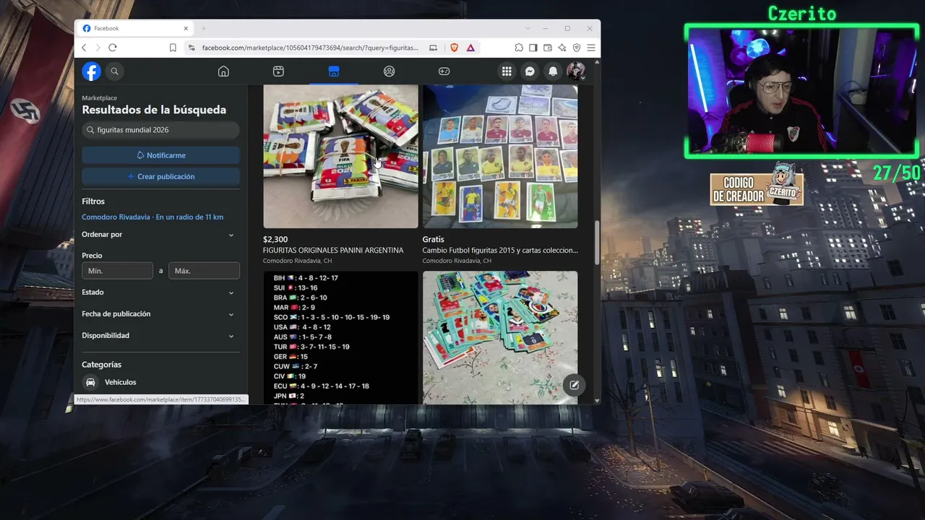Close the Facebook browser tab
Viewport: 925px width, 520px height.
tap(186, 28)
